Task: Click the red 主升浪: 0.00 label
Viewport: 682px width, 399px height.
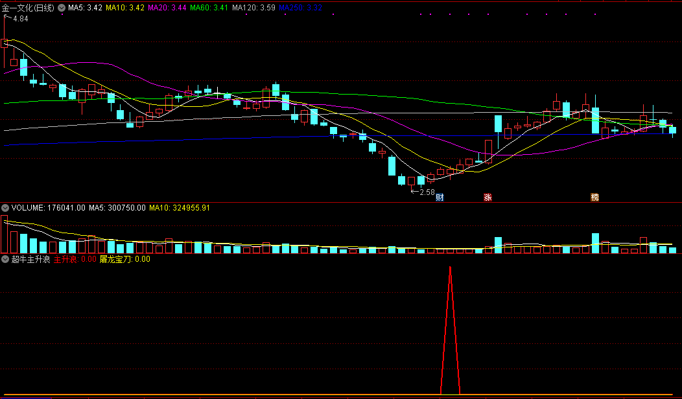Action: [x=75, y=260]
